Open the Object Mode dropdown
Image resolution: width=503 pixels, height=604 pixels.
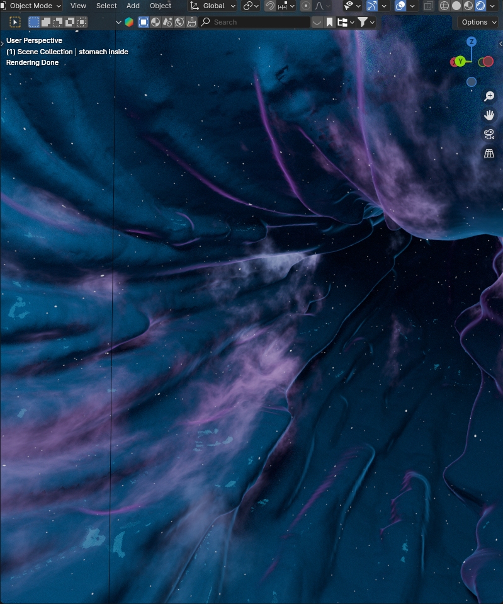click(31, 6)
